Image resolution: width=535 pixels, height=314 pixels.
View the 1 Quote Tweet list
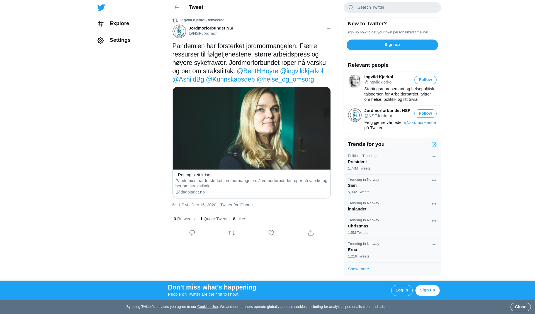tap(213, 219)
